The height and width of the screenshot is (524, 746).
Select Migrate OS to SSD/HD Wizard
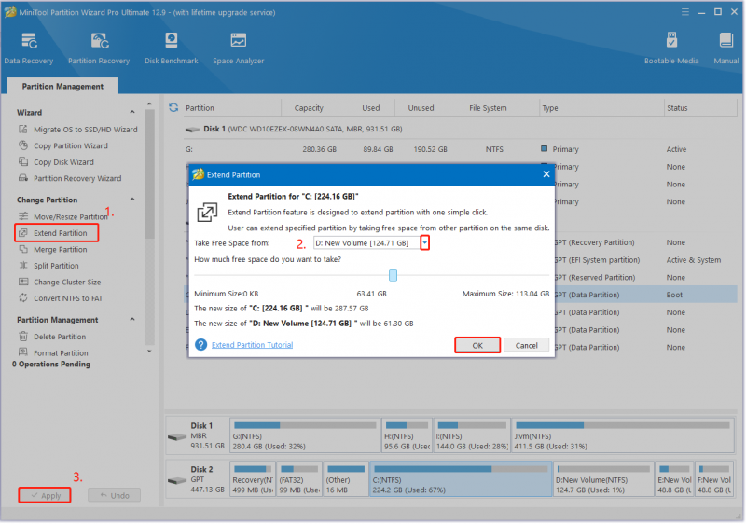78,130
